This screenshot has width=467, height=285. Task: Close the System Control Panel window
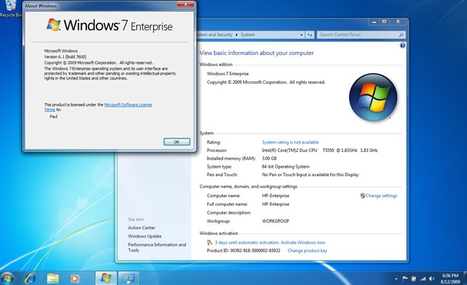click(398, 22)
